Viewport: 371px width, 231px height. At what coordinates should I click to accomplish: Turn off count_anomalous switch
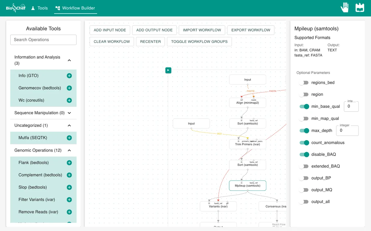(x=304, y=143)
